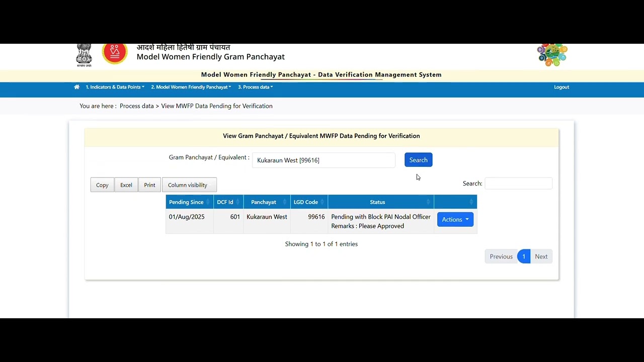This screenshot has height=362, width=644.
Task: Click the red Panchayat logo
Action: [115, 53]
